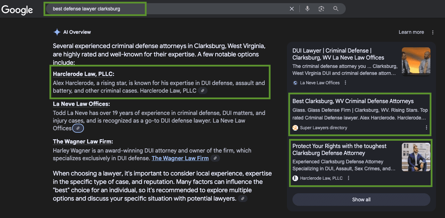Submit search with magnifying glass icon
The width and height of the screenshot is (445, 218).
pos(336,9)
